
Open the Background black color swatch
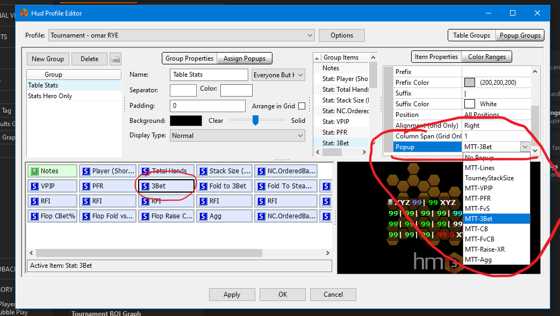tap(186, 121)
